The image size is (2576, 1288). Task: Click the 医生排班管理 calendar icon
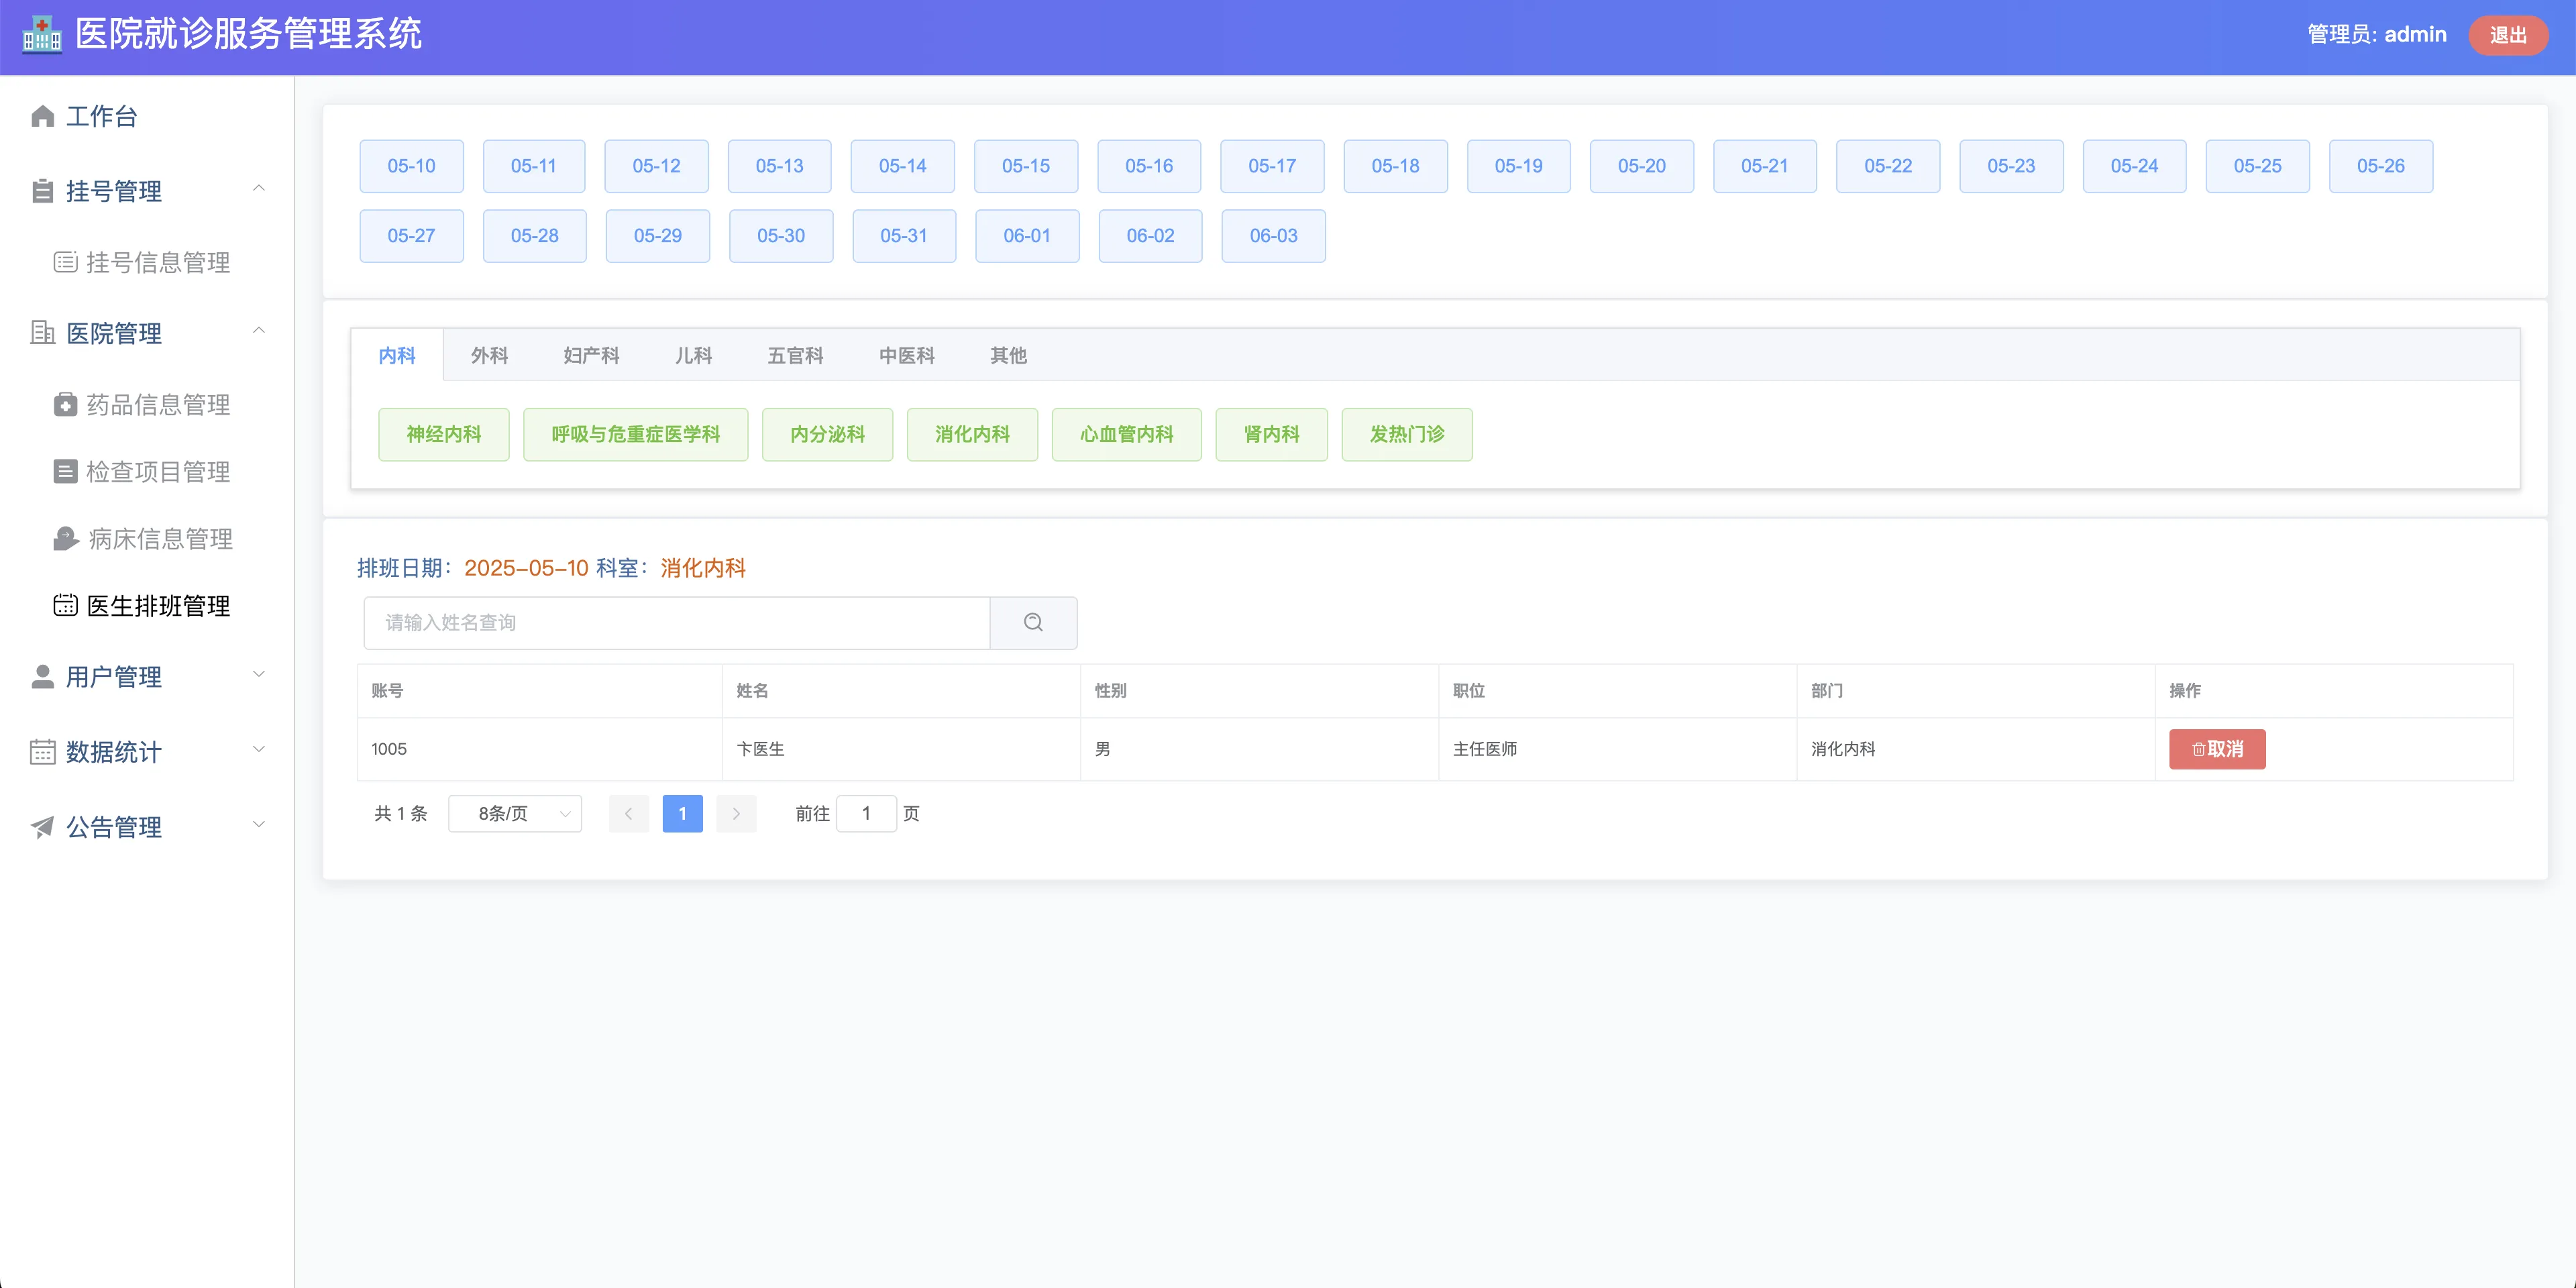(65, 605)
